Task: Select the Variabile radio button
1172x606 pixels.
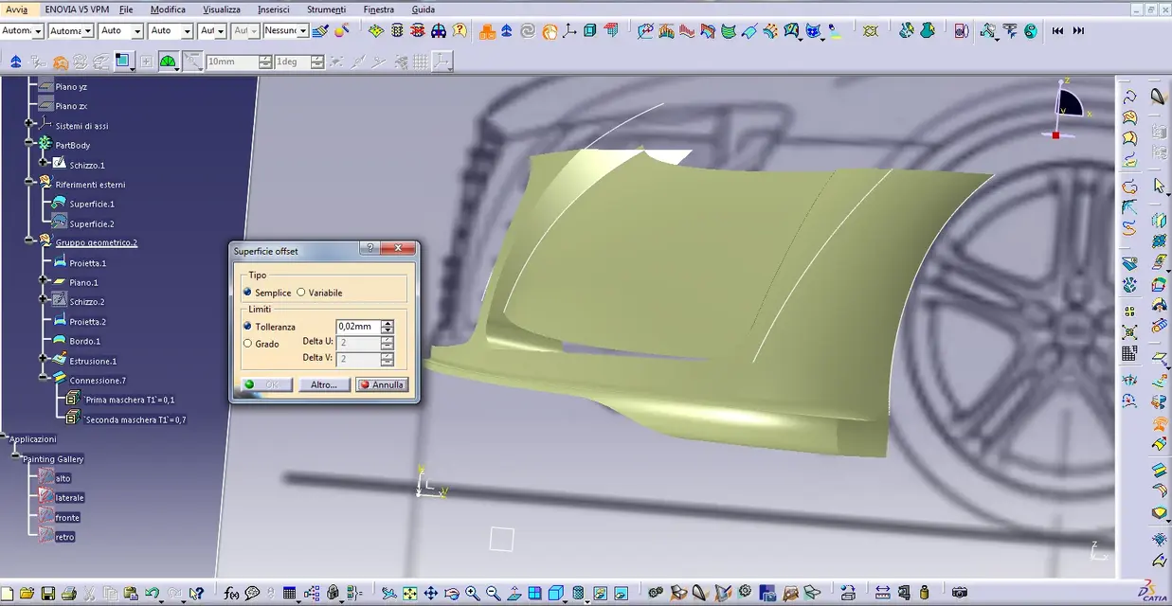Action: (301, 293)
